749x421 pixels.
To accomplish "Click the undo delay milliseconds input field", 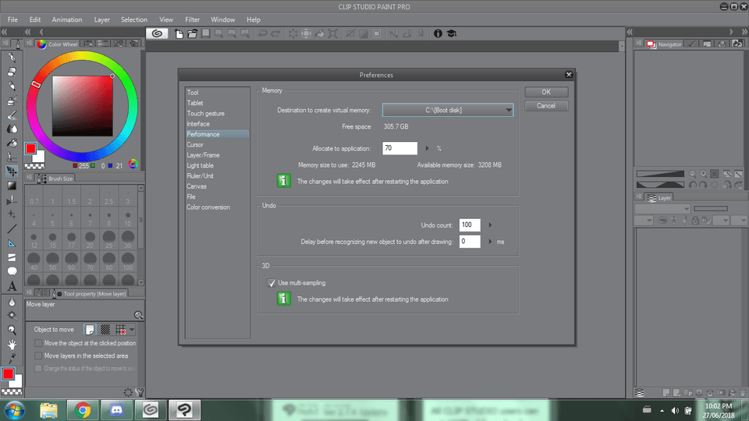I will (x=469, y=242).
